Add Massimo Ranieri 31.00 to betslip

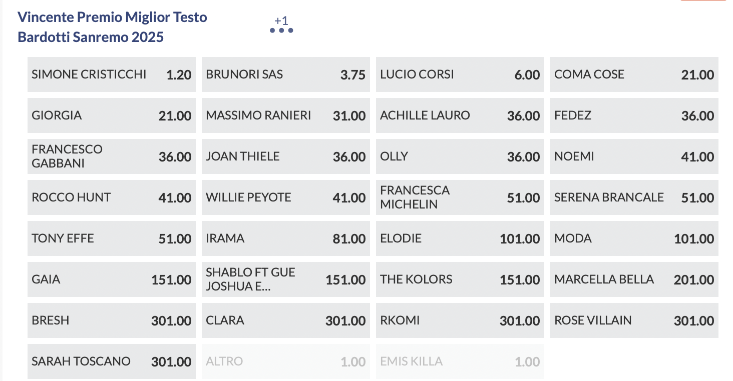tap(285, 115)
